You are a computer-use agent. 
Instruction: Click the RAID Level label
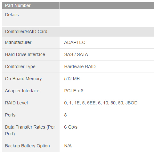16,103
